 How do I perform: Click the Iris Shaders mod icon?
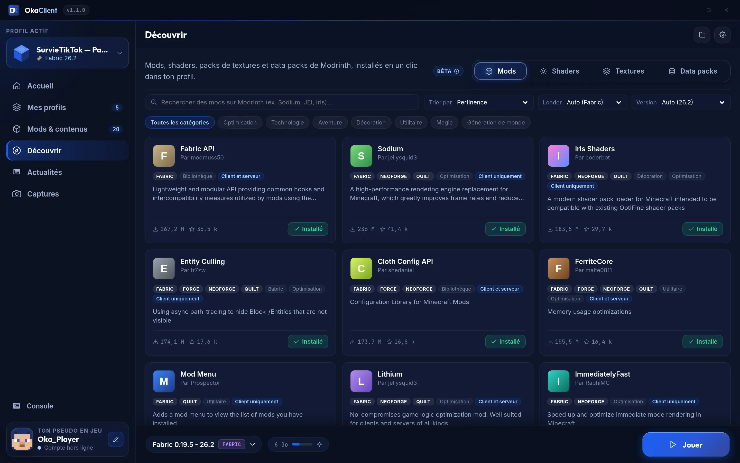coord(558,156)
